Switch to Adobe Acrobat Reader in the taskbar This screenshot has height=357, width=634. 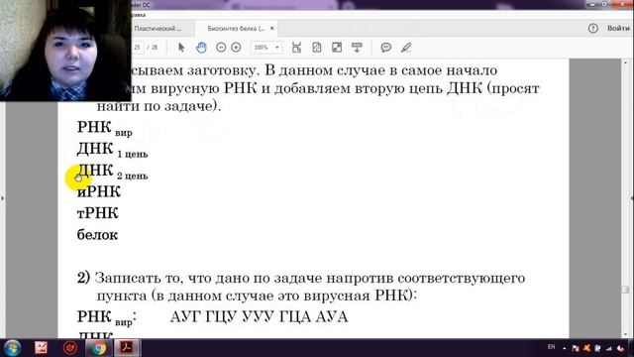127,348
